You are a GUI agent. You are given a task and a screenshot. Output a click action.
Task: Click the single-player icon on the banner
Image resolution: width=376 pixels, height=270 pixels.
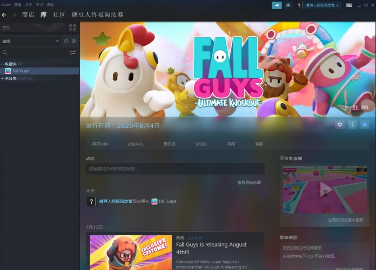(345, 107)
